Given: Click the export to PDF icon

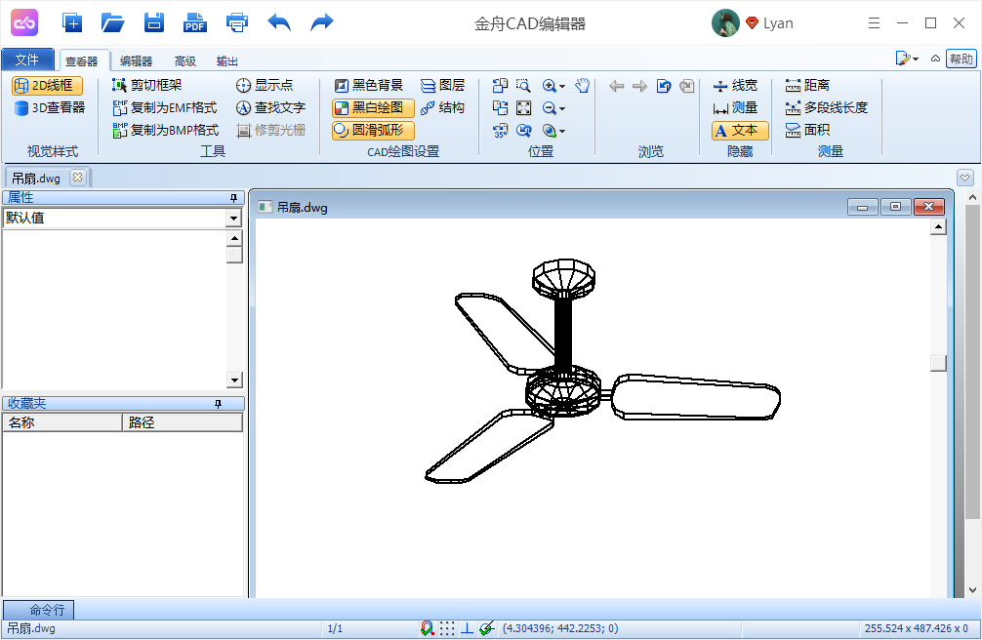Looking at the screenshot, I should [x=195, y=22].
